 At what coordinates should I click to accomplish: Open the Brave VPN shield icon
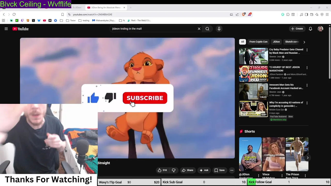pyautogui.click(x=322, y=14)
